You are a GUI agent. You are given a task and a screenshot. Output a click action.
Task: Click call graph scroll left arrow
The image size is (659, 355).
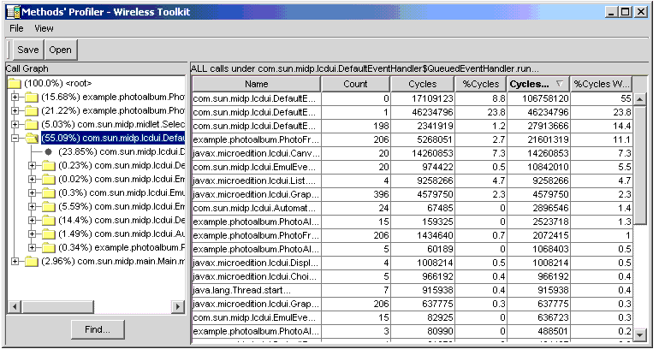[15, 307]
